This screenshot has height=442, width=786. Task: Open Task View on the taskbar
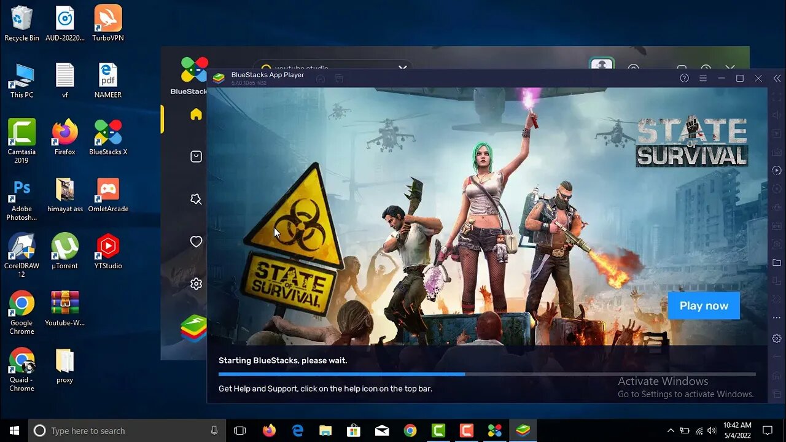pyautogui.click(x=240, y=431)
